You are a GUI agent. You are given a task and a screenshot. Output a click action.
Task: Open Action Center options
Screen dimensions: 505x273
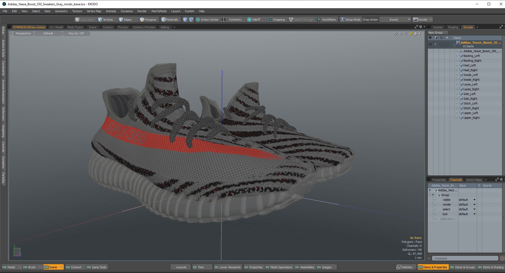click(x=207, y=20)
